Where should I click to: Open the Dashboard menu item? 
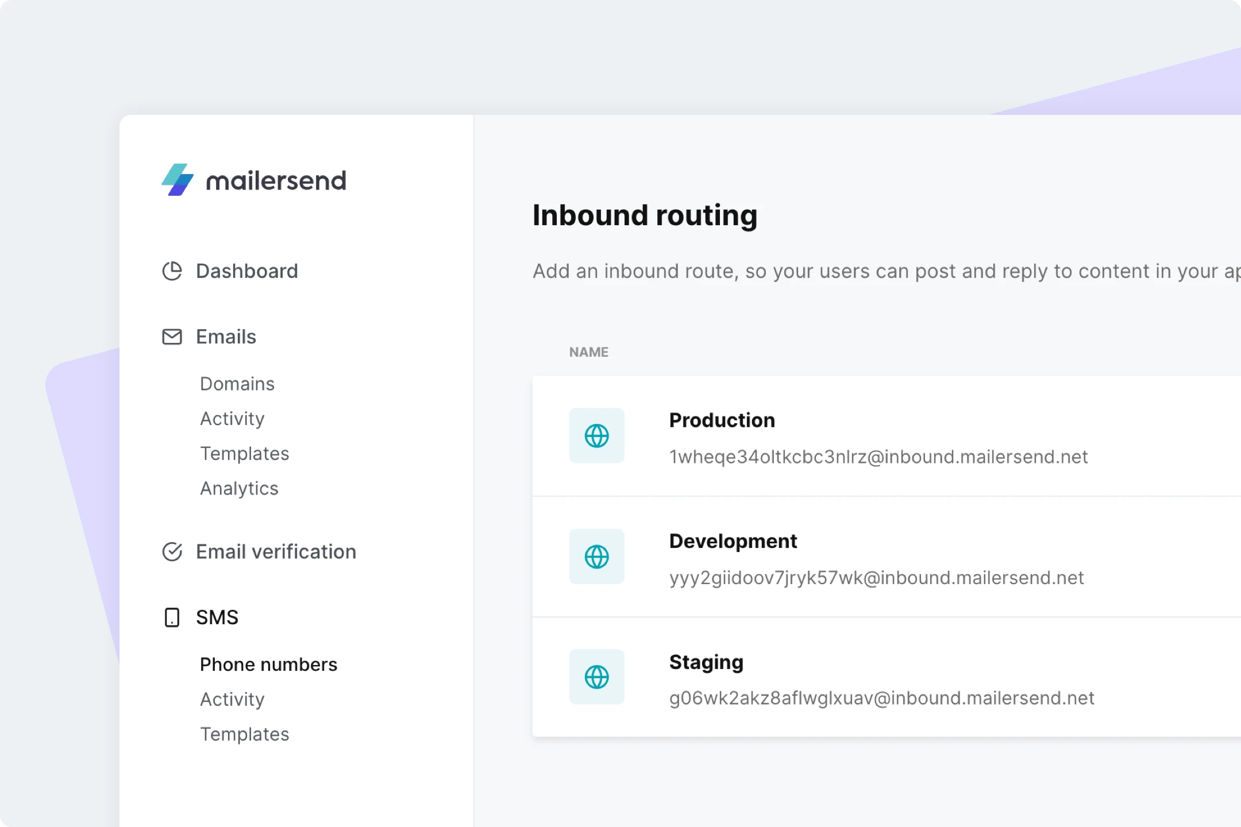pos(247,271)
